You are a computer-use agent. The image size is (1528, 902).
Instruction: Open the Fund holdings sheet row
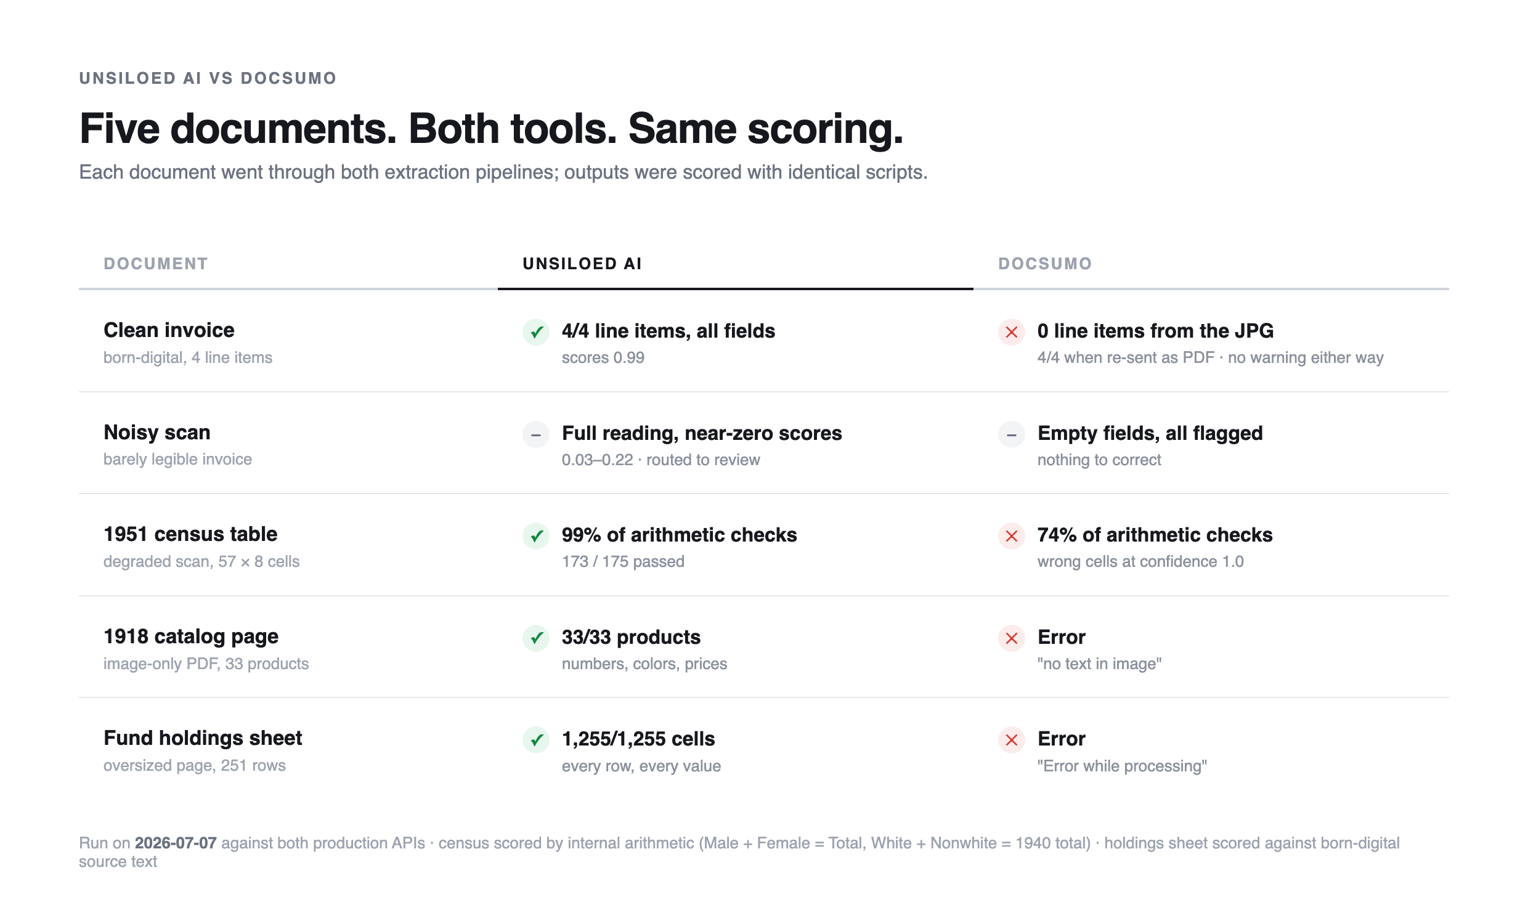tap(764, 749)
